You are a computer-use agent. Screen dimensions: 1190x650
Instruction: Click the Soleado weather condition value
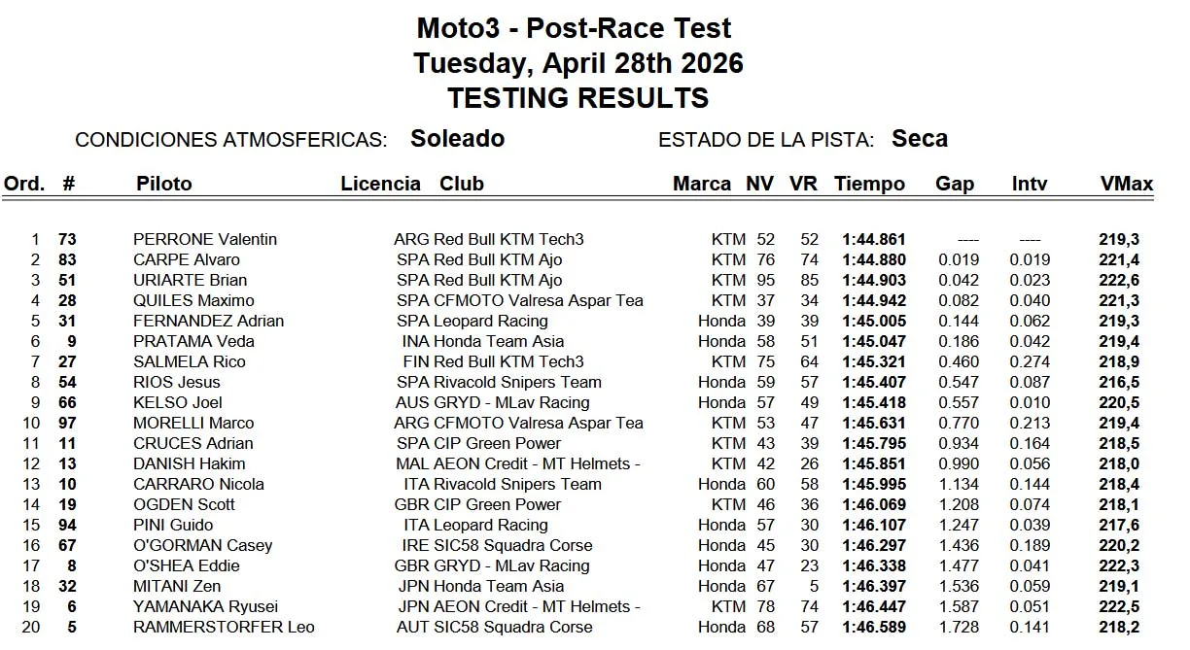(457, 139)
